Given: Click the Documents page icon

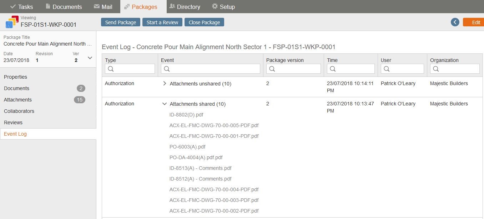Looking at the screenshot, I should (48, 6).
